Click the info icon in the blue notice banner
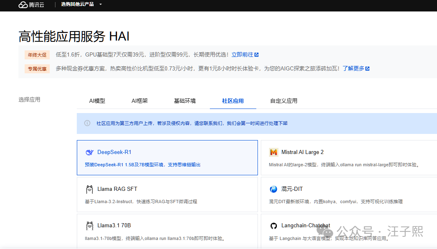The width and height of the screenshot is (437, 249). (87, 123)
